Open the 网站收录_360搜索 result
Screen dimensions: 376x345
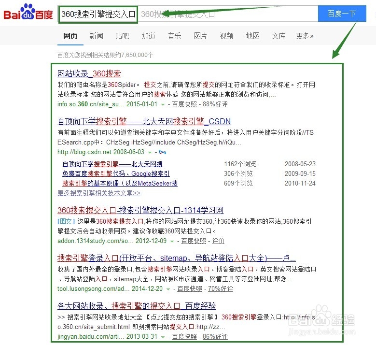(x=89, y=73)
